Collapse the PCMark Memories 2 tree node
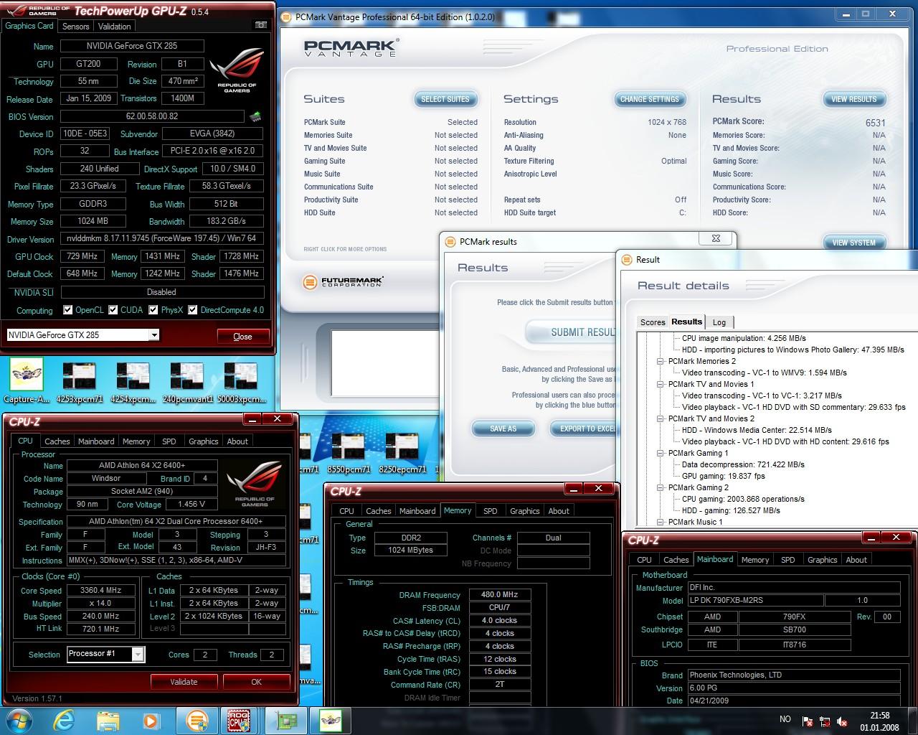The width and height of the screenshot is (918, 735). point(660,361)
